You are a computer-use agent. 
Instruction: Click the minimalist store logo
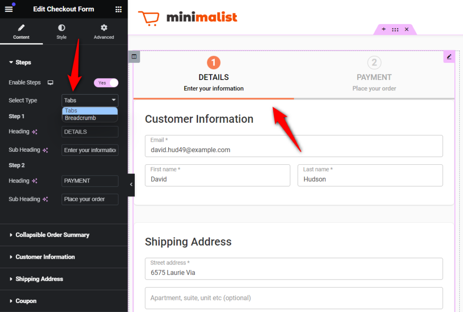click(x=188, y=17)
